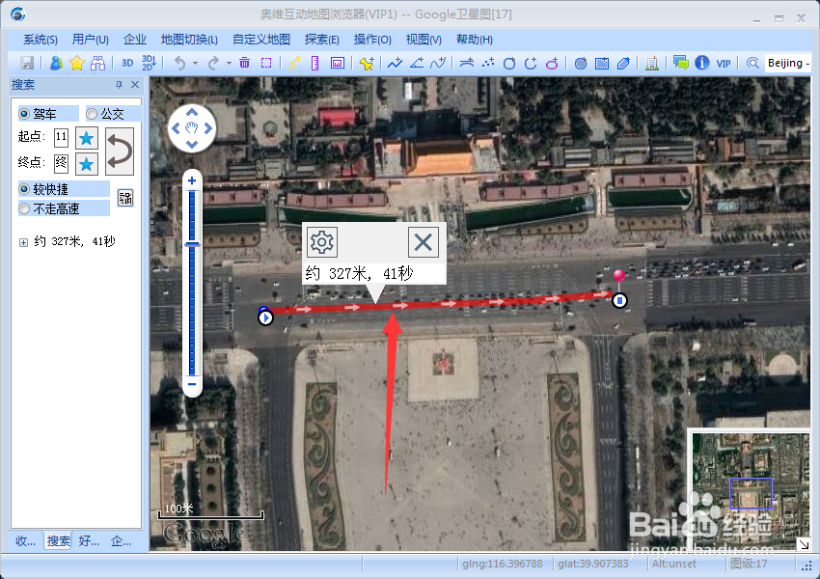Open the chat messages icon

point(680,64)
